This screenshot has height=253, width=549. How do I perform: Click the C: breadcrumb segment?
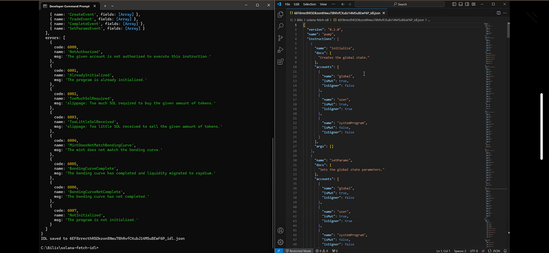coord(292,20)
